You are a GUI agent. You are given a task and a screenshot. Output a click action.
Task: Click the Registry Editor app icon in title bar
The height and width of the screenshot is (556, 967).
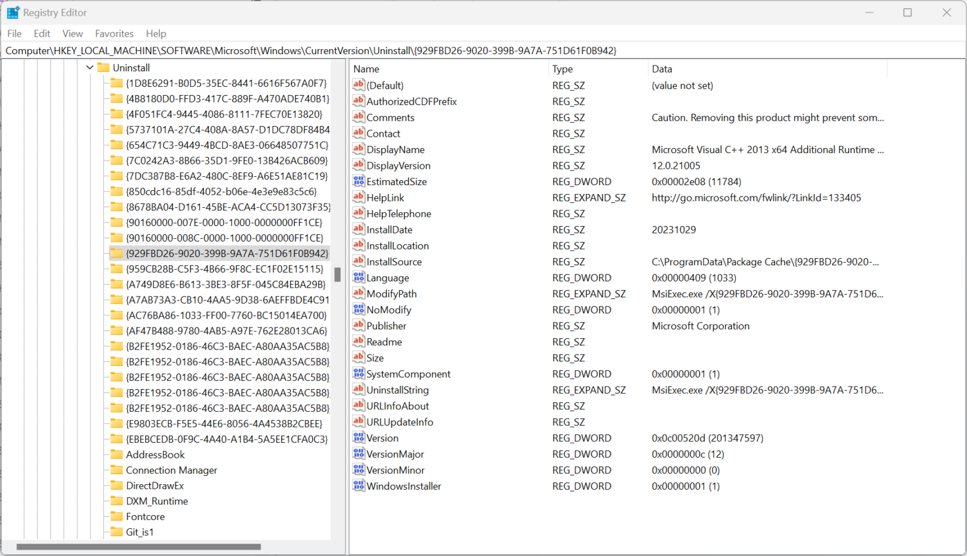(x=13, y=13)
